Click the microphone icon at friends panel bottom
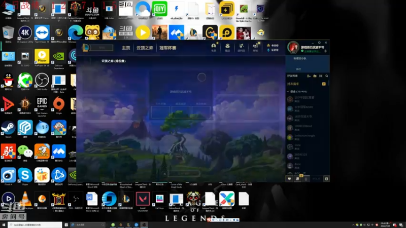 [x=306, y=179]
